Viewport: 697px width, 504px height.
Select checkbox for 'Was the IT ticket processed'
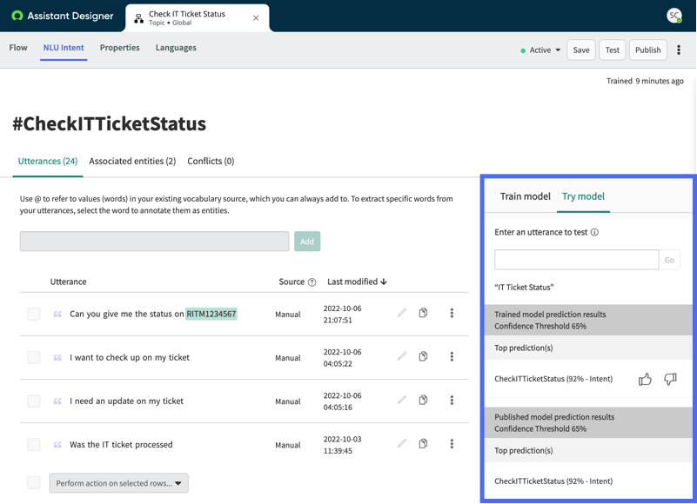pyautogui.click(x=34, y=445)
